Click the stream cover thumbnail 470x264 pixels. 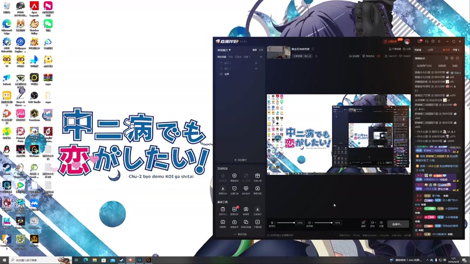click(x=278, y=52)
